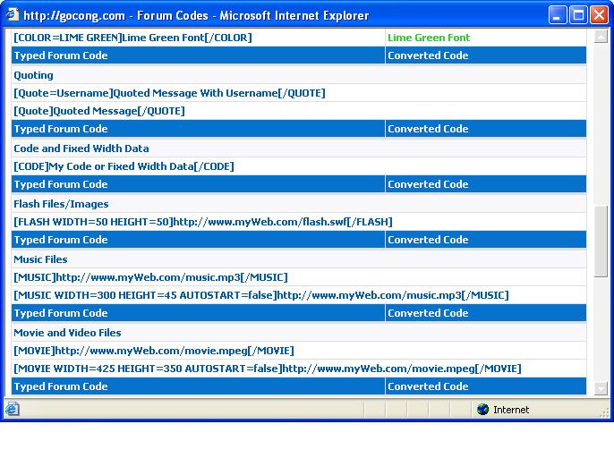Viewport: 614px width, 458px height.
Task: Select the MUSIC WIDTH=300 code line
Action: tap(260, 295)
